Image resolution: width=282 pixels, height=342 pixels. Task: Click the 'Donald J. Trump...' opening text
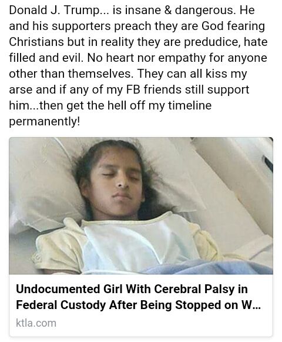(x=58, y=10)
